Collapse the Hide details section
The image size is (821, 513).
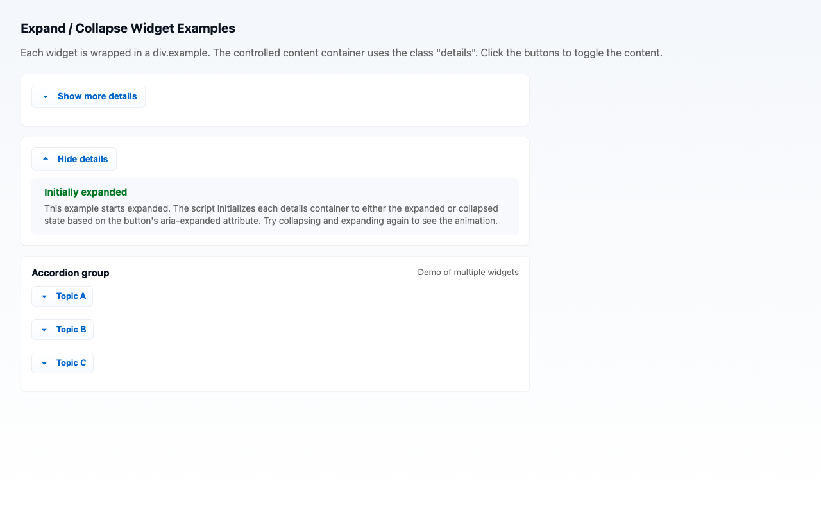pyautogui.click(x=74, y=158)
